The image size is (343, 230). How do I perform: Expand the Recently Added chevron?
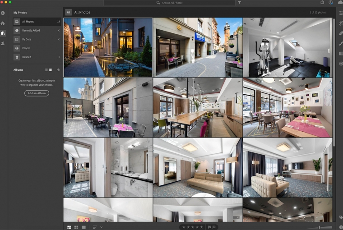[59, 31]
